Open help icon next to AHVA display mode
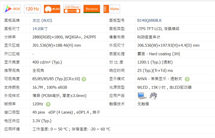 pos(187,79)
